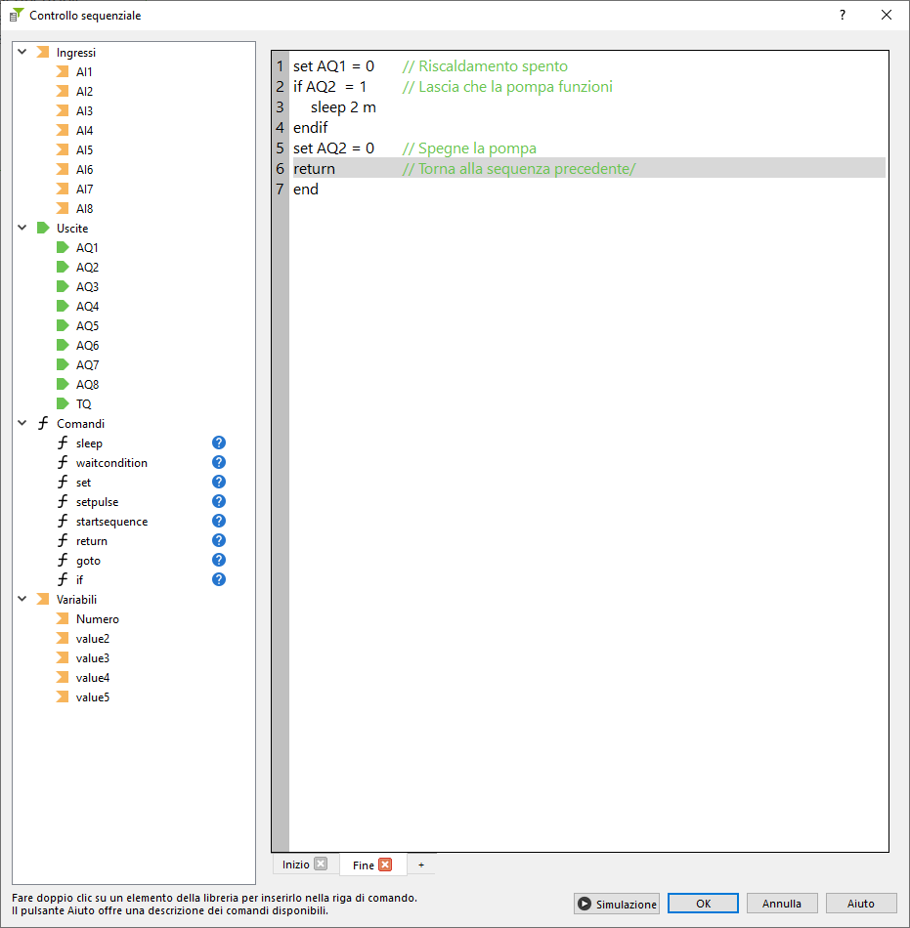
Task: Close the Fine tab with its red X
Action: point(385,865)
